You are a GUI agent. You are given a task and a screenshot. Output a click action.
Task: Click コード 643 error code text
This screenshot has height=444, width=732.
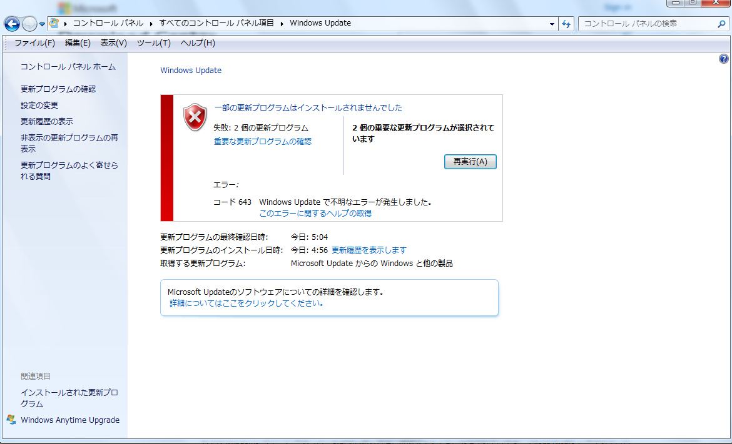click(232, 202)
